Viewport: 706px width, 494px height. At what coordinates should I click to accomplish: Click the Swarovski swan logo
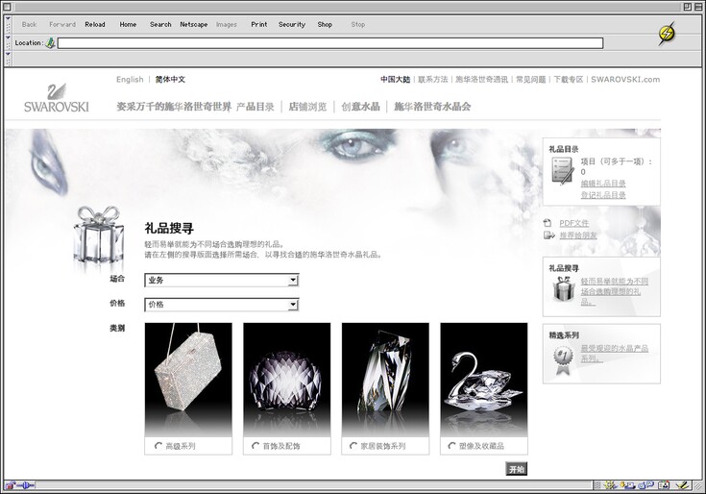tap(57, 98)
